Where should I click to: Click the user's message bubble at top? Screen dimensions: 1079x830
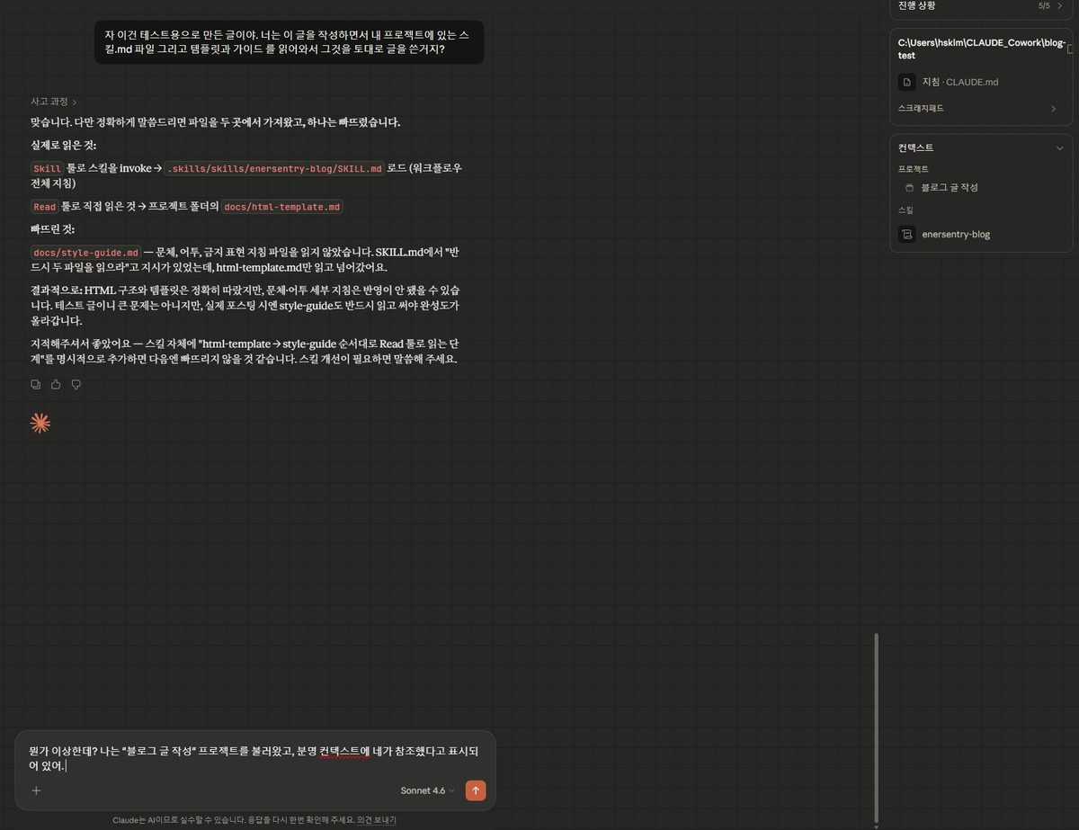289,42
